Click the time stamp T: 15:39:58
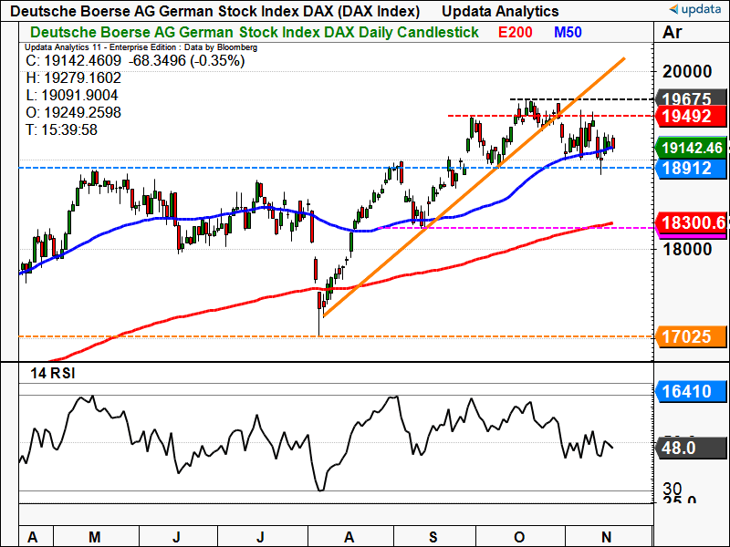The width and height of the screenshot is (730, 547). click(62, 129)
